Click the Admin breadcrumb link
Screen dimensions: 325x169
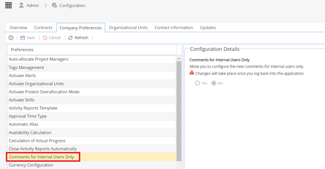(32, 5)
